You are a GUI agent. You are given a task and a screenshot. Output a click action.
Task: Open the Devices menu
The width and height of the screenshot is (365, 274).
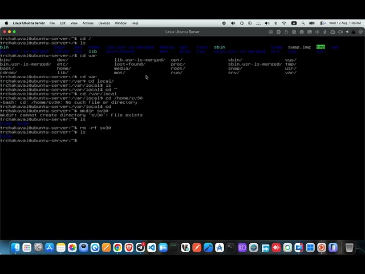[104, 23]
